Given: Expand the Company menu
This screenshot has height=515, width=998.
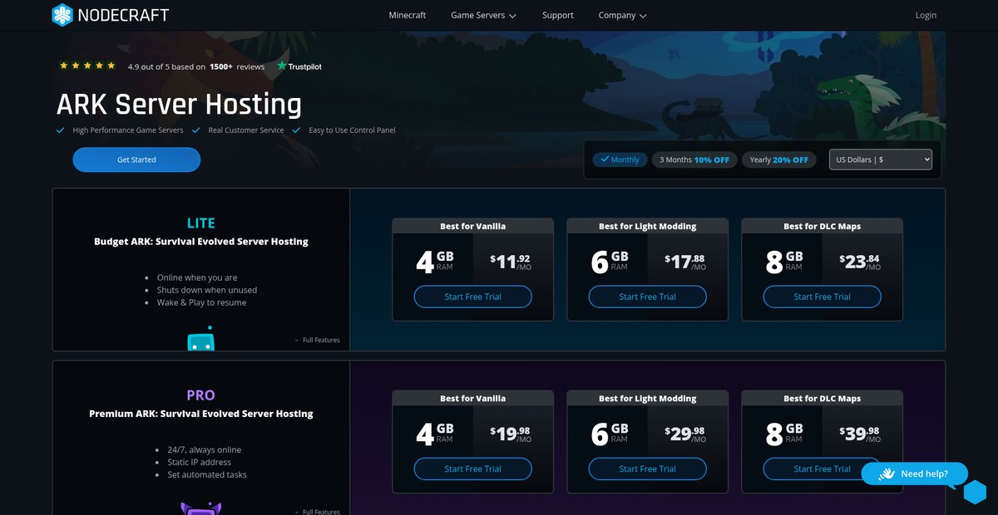Looking at the screenshot, I should click(x=622, y=15).
